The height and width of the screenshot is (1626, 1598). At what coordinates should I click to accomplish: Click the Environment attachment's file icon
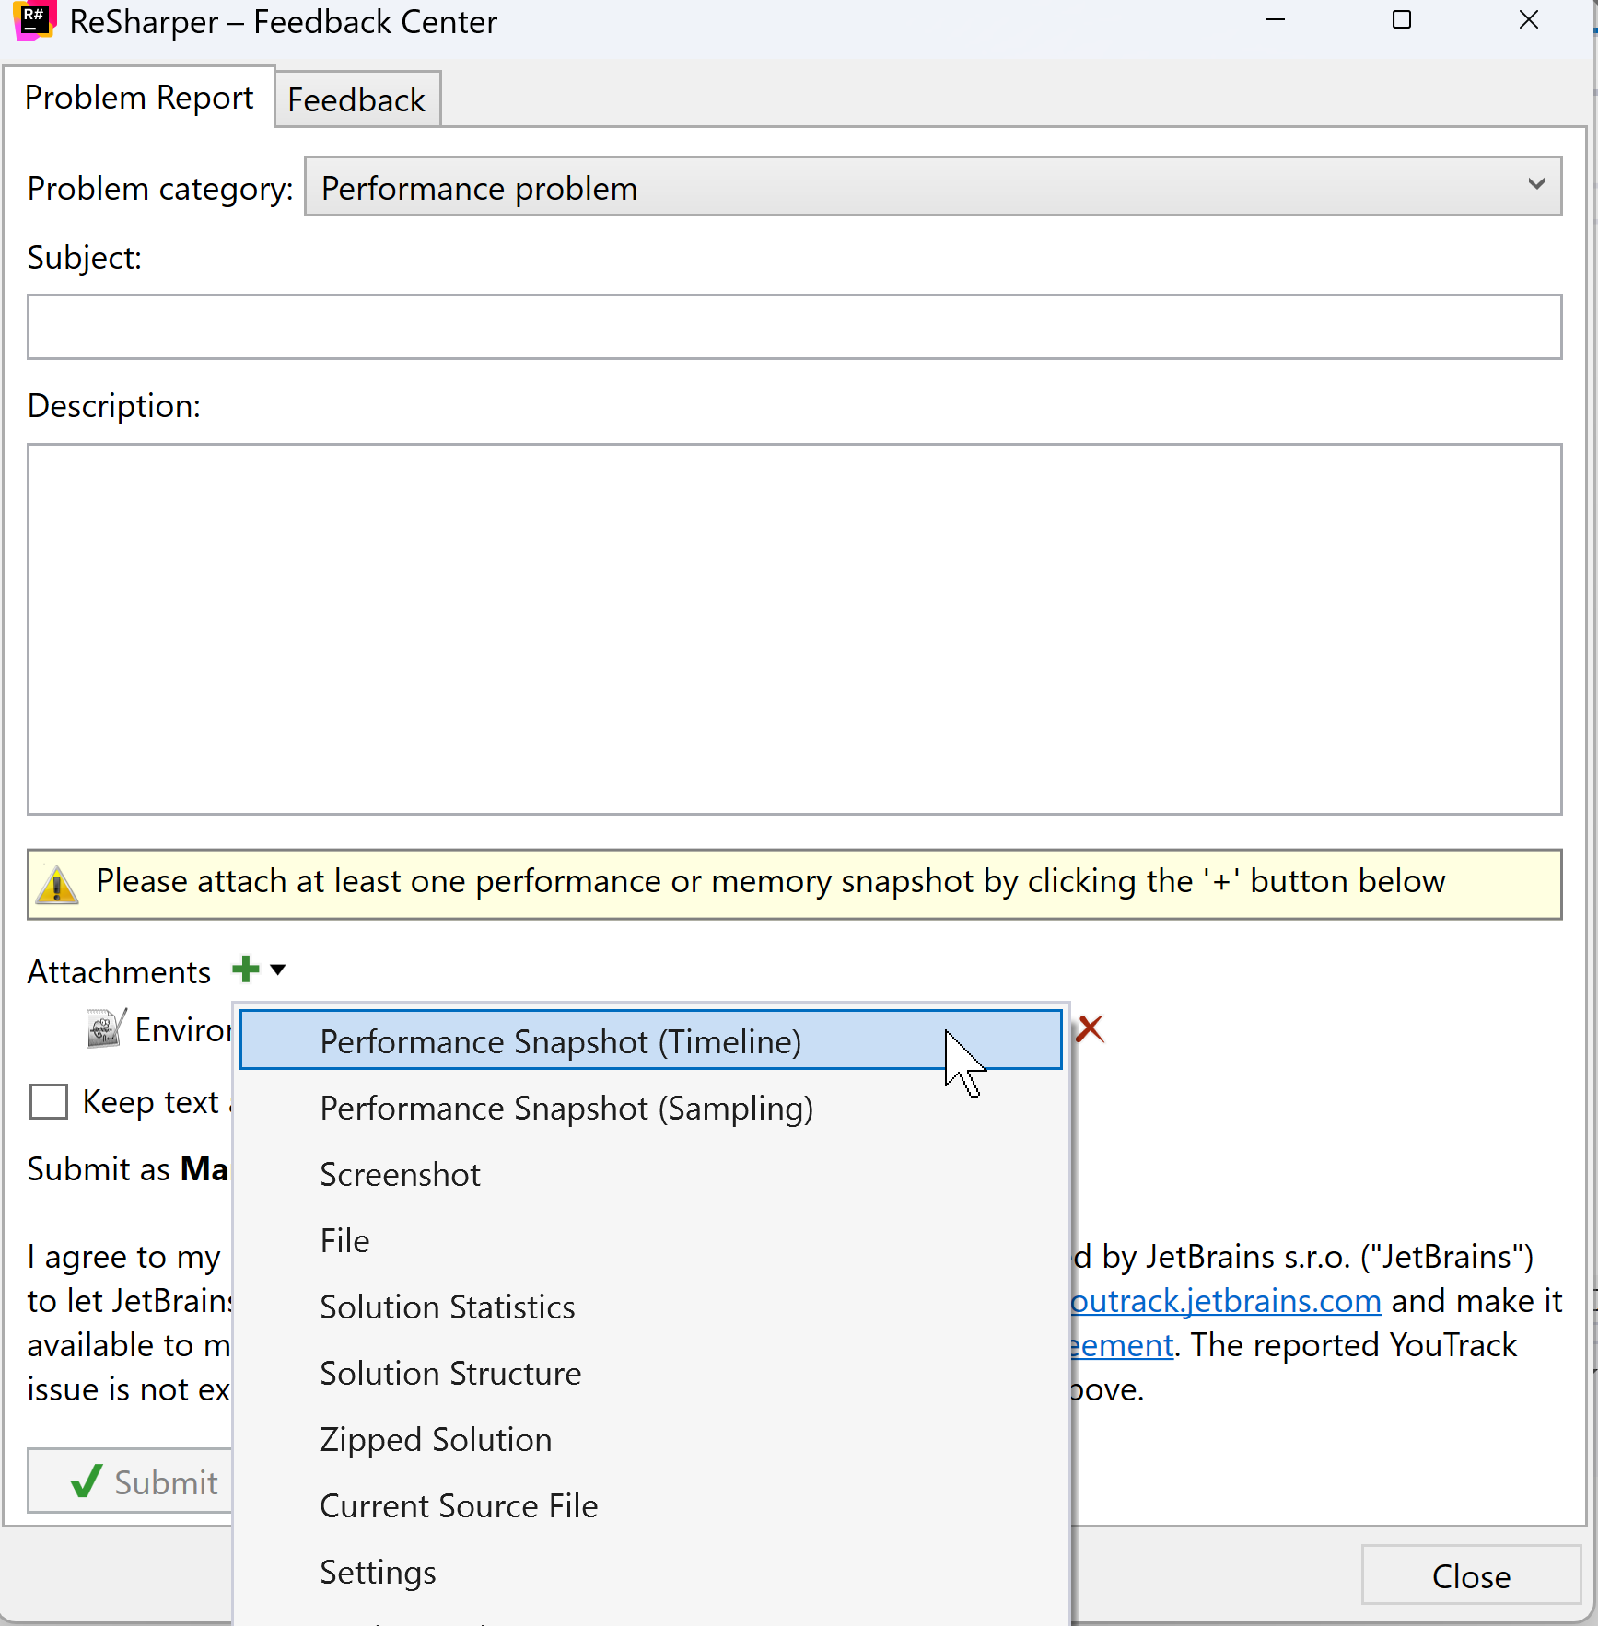click(x=104, y=1028)
